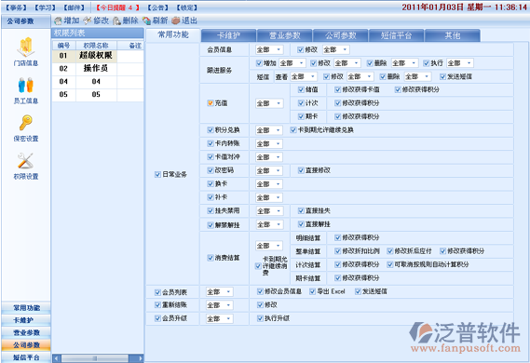Screen dimensions: 530x363
Task: Open the 权限设置 tools icon
Action: coord(26,161)
